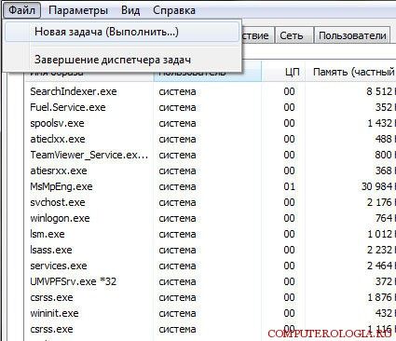Select the services.exe process
The height and width of the screenshot is (341, 396).
59,266
